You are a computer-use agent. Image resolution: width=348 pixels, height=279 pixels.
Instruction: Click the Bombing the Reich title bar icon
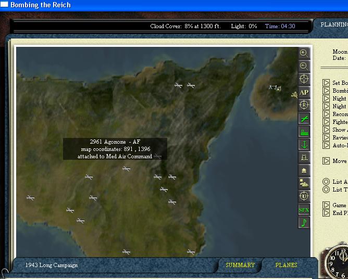(4, 4)
